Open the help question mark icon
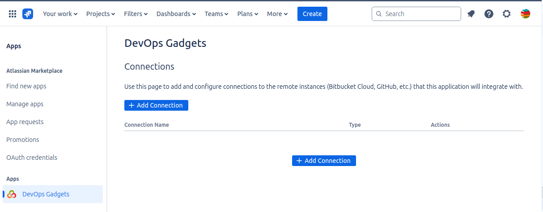 489,14
